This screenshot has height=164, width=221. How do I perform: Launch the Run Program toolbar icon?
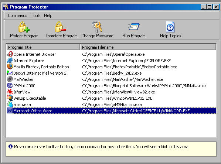point(134,27)
